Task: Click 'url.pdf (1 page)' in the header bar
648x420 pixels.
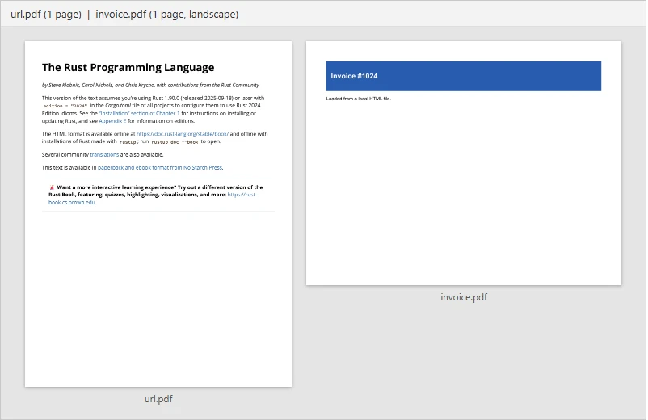Action: point(46,14)
